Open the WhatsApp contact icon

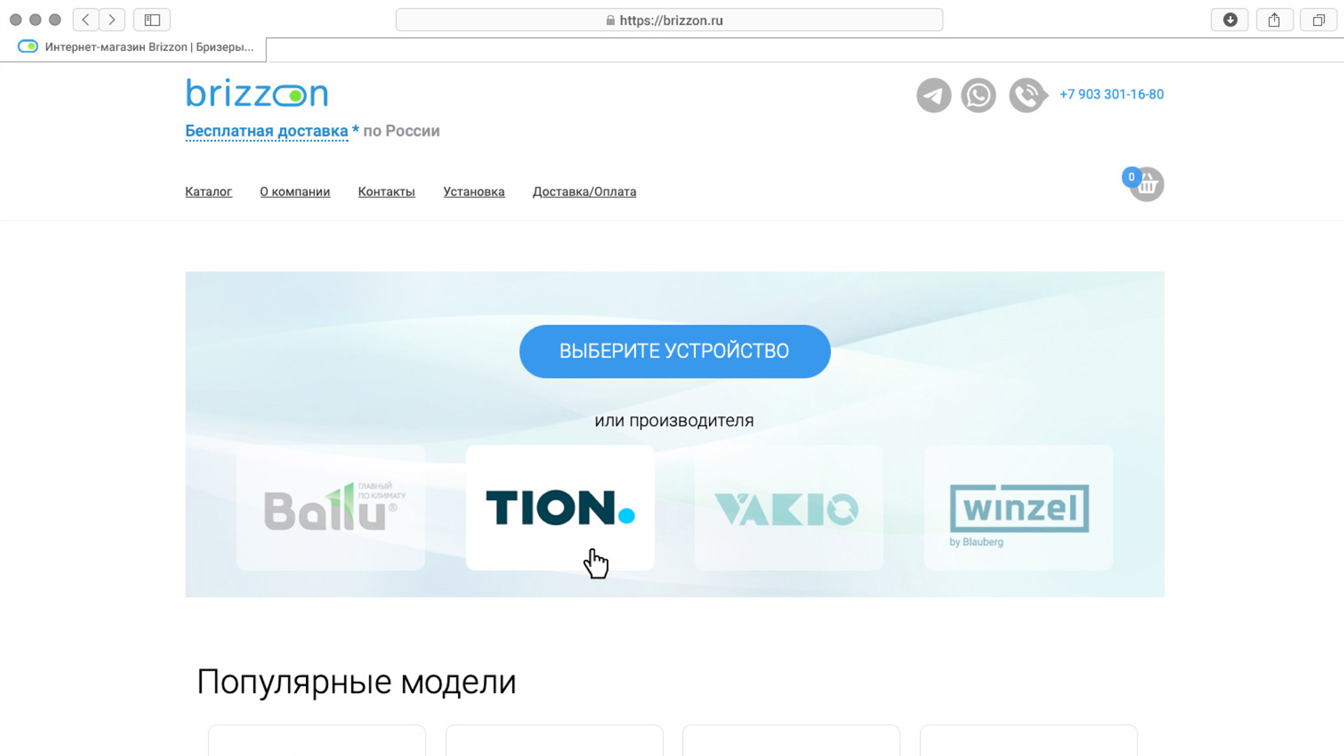click(979, 95)
